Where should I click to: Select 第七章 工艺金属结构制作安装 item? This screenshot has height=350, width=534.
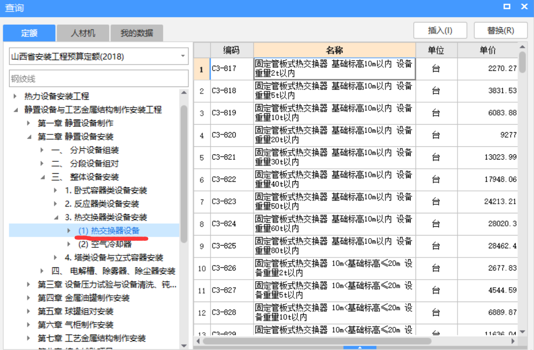(92, 338)
